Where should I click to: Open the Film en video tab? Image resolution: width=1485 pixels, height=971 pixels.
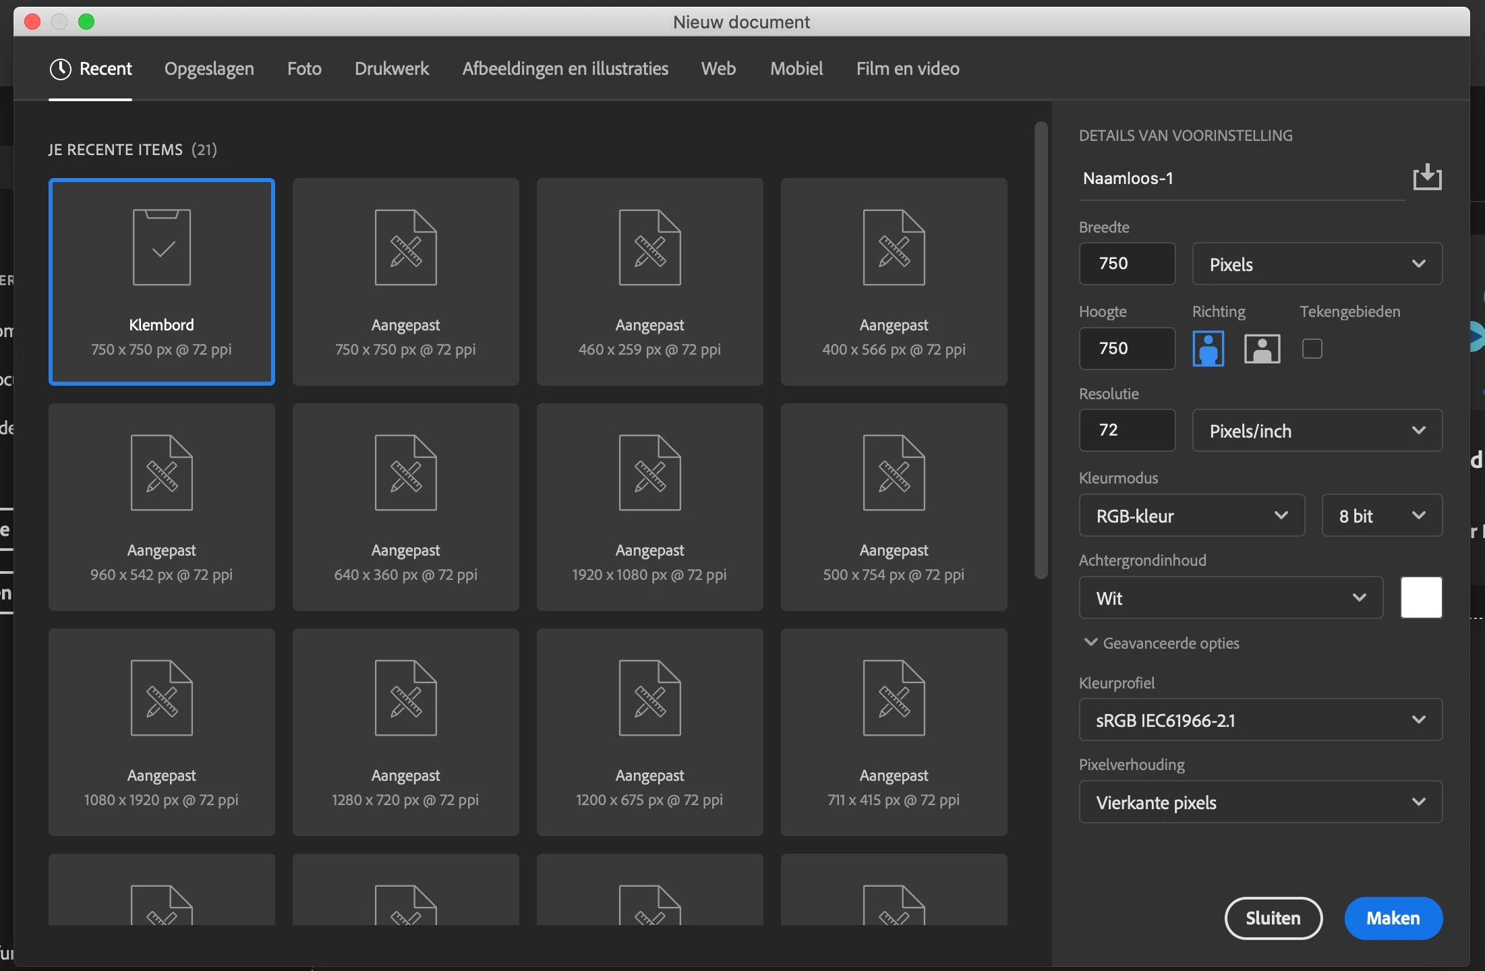[907, 69]
